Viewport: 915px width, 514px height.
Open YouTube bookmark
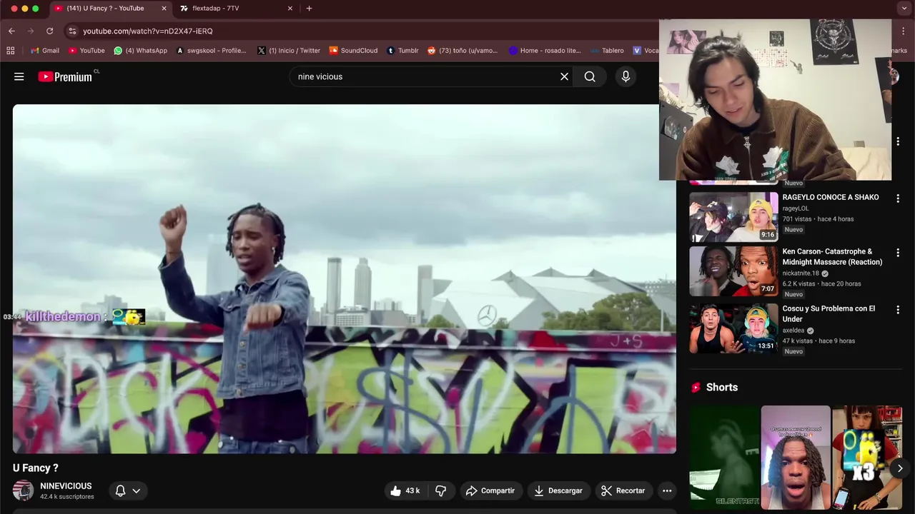pos(86,51)
